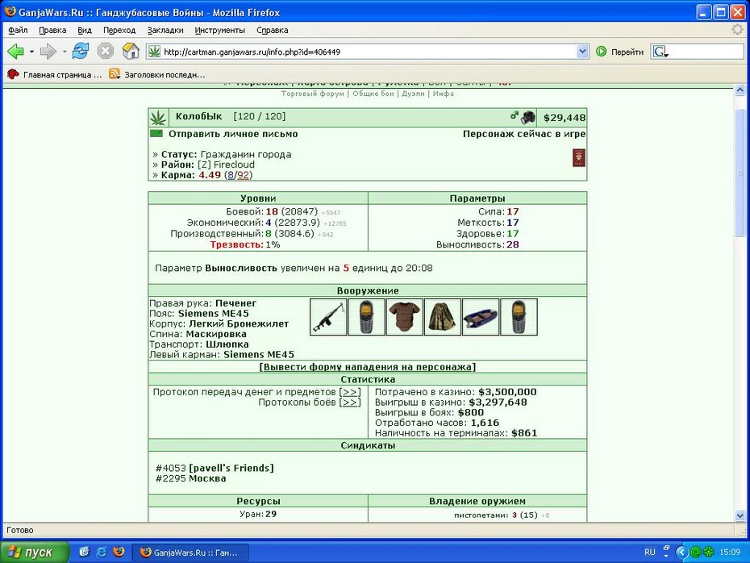Screen dimensions: 750x563
Task: Click the пуск Start button
Action: click(35, 553)
